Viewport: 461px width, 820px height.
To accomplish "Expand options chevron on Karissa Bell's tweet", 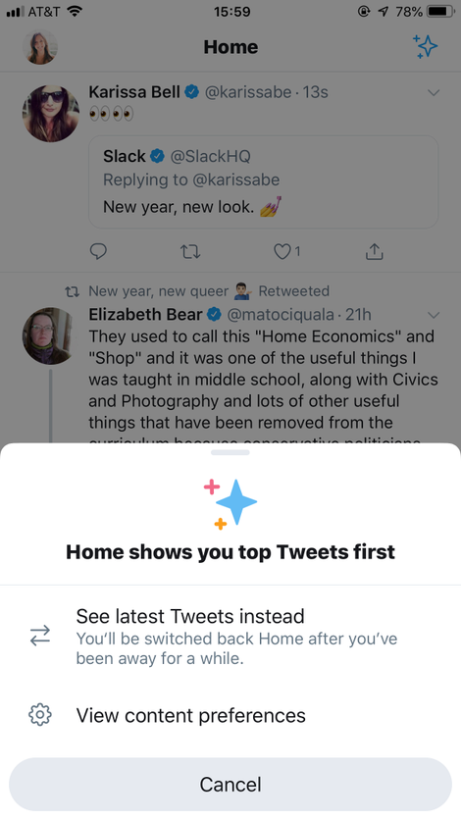I will coord(434,92).
